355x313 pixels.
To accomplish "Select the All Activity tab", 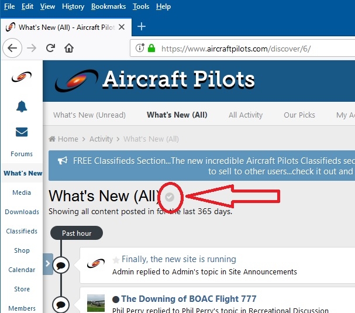I will (x=246, y=115).
